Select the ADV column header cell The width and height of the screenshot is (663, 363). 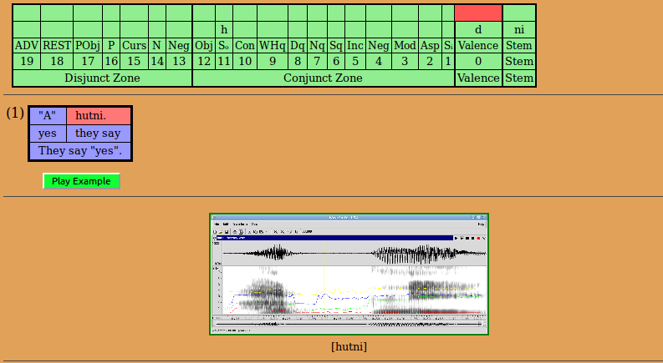(x=27, y=45)
